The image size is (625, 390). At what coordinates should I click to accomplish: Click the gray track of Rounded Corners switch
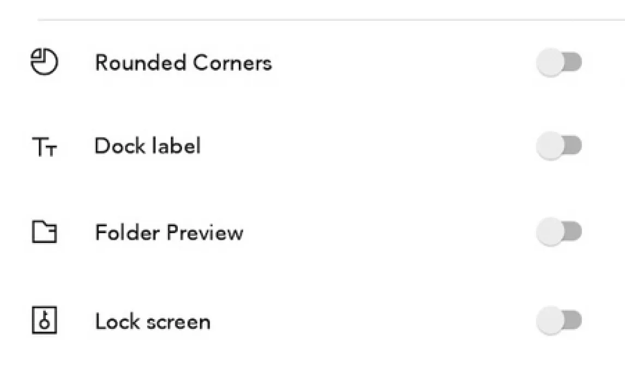coord(573,62)
